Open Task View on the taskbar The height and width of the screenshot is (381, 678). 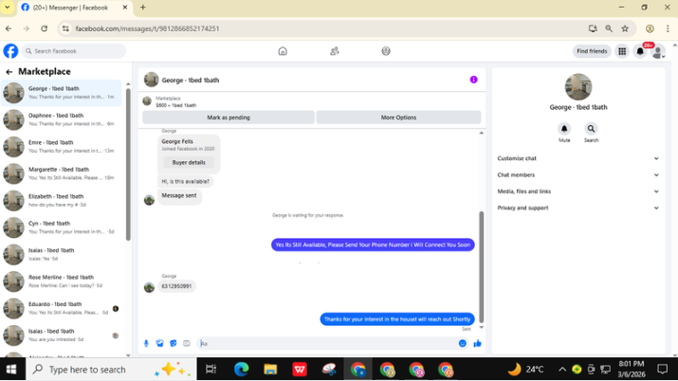pyautogui.click(x=211, y=370)
